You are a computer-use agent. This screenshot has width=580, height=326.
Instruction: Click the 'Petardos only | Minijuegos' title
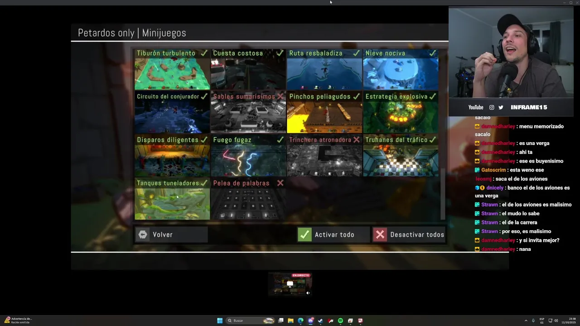[132, 33]
